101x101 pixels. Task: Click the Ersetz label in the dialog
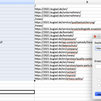pyautogui.click(x=98, y=61)
